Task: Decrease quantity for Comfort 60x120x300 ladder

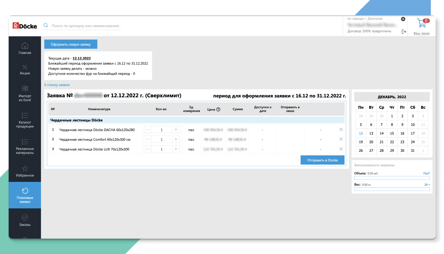Action: point(147,139)
